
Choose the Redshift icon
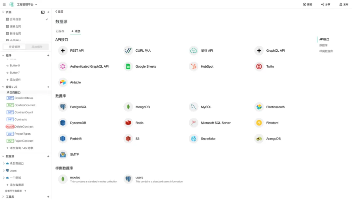point(63,139)
